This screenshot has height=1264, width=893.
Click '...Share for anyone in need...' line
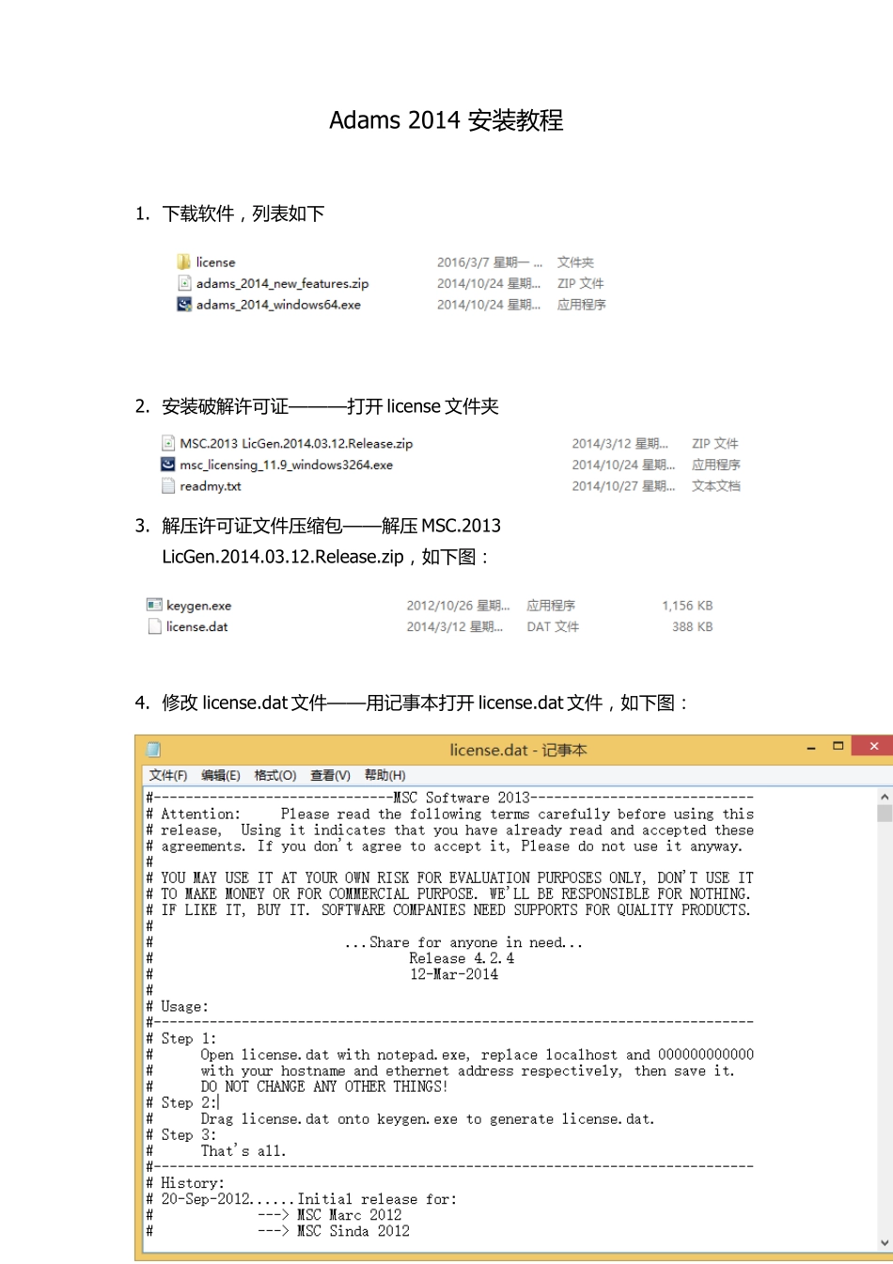(463, 942)
